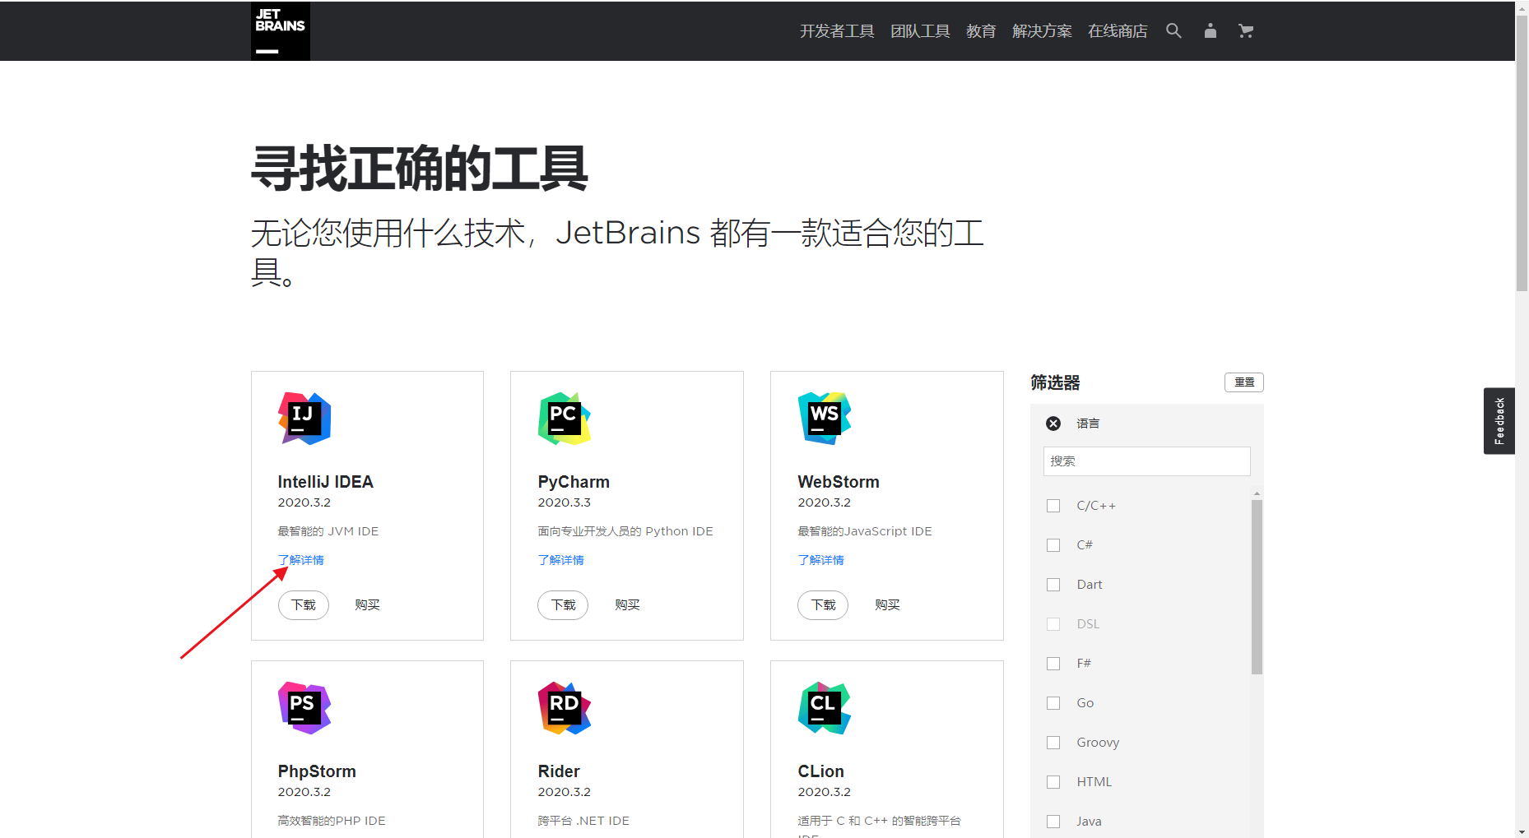The width and height of the screenshot is (1529, 838).
Task: Open the 在线商店 menu
Action: pos(1118,31)
